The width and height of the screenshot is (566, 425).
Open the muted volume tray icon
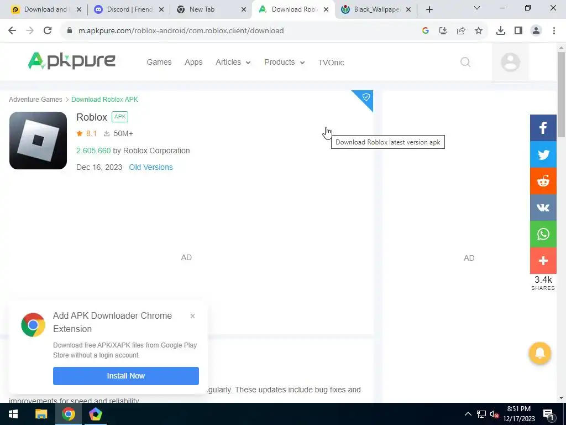pyautogui.click(x=494, y=414)
